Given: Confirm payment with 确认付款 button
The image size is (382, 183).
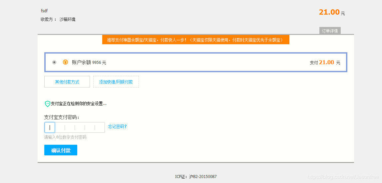Looking at the screenshot, I should 61,150.
